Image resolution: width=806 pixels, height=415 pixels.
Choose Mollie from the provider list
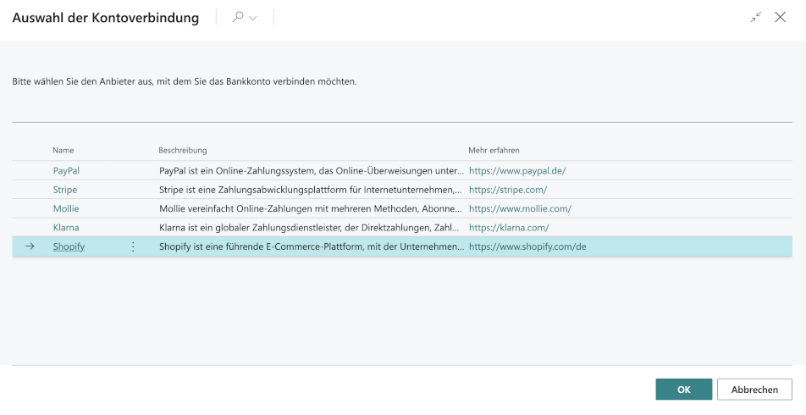coord(65,208)
